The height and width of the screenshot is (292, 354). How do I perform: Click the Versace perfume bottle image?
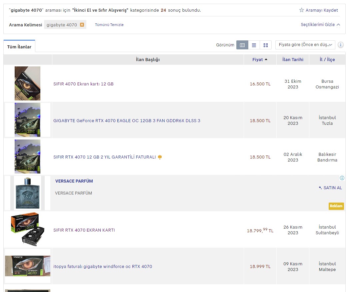28,193
